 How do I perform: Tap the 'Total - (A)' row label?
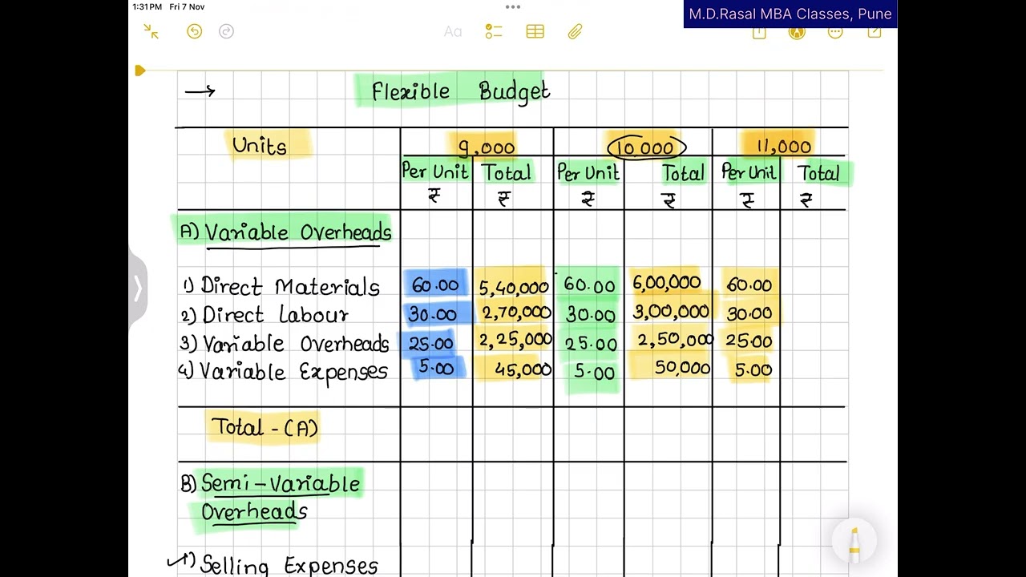click(265, 427)
